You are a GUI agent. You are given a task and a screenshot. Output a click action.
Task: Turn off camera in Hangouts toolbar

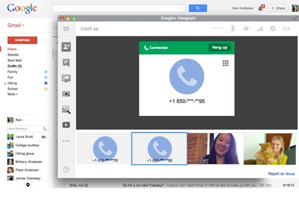tap(246, 29)
